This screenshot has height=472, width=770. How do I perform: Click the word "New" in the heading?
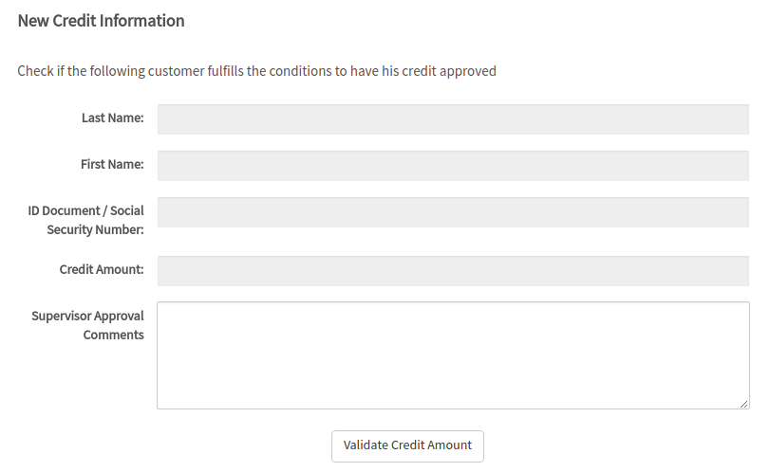[33, 21]
